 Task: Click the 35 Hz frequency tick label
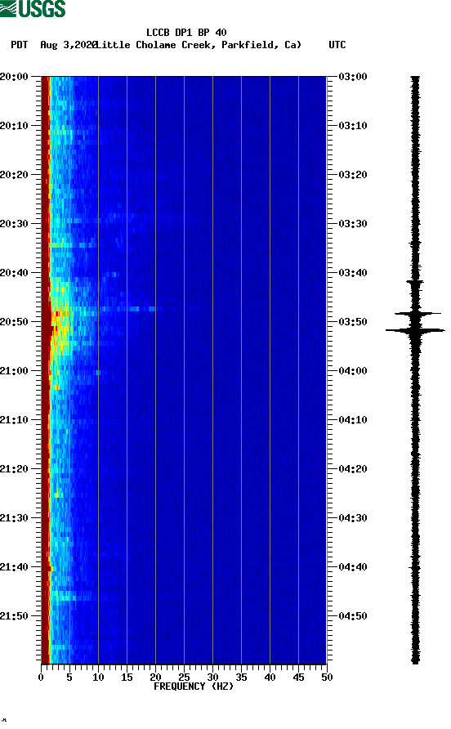pyautogui.click(x=241, y=678)
